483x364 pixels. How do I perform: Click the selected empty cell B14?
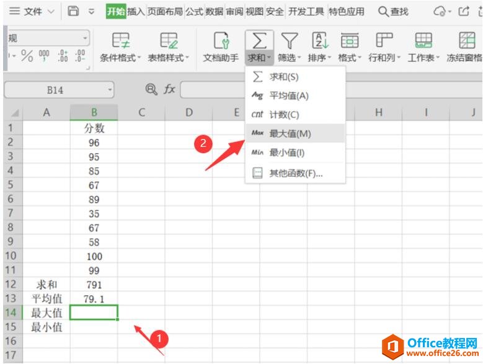94,313
